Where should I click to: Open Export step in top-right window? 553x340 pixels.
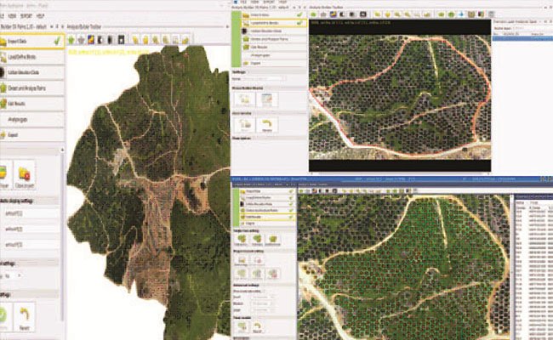pos(274,63)
